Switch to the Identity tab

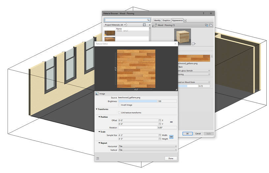(157, 20)
